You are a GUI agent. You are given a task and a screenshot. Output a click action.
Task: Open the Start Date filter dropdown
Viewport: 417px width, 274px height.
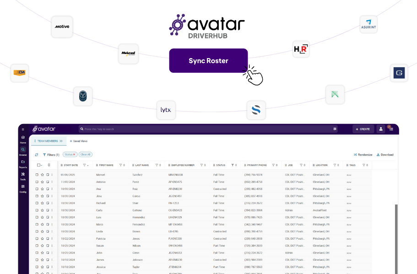click(85, 165)
